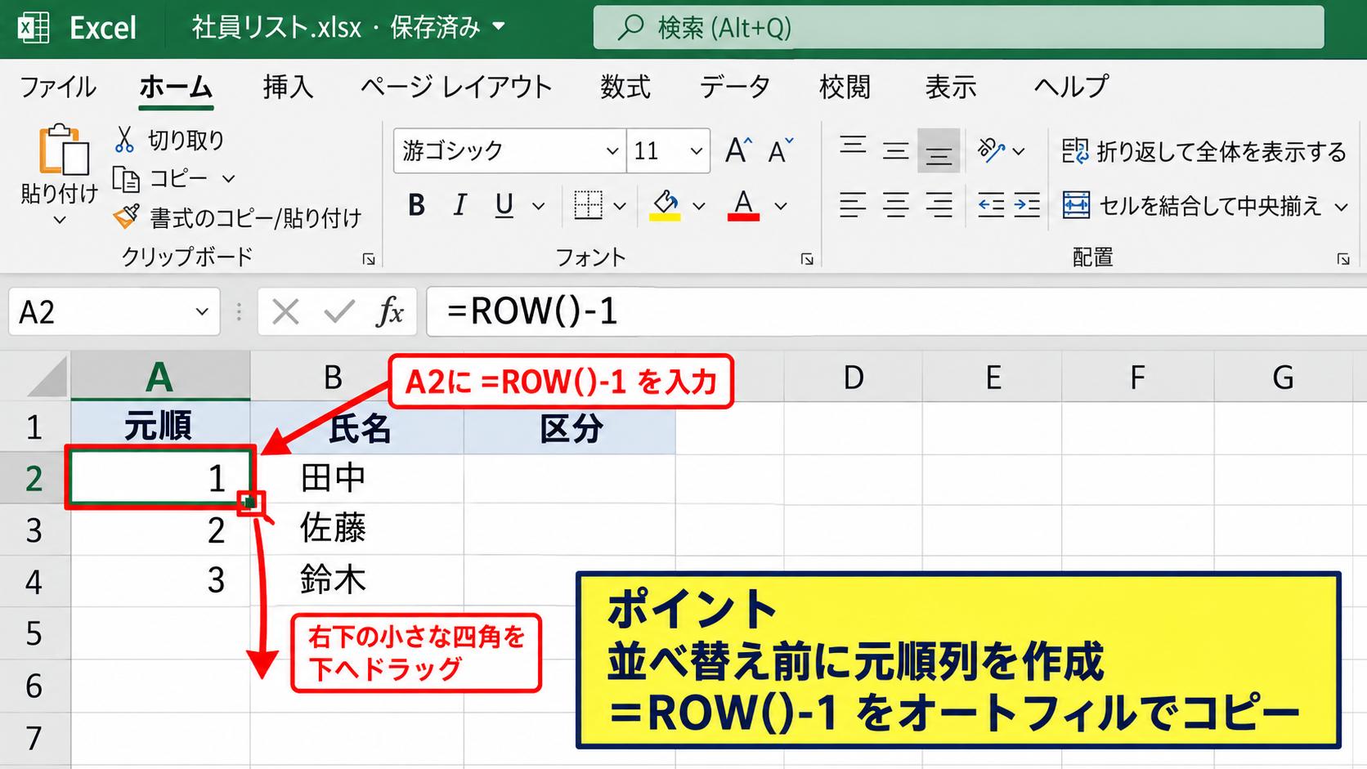1367x769 pixels.
Task: Open the font (フォント) group dialog launcher
Action: tap(807, 259)
